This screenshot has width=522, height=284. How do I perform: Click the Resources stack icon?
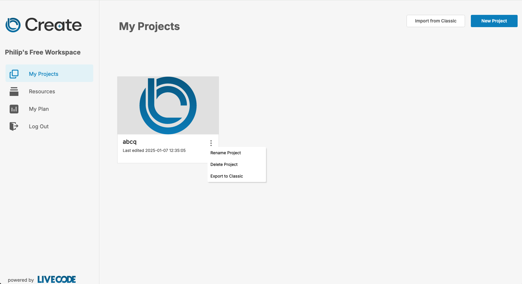tap(14, 92)
